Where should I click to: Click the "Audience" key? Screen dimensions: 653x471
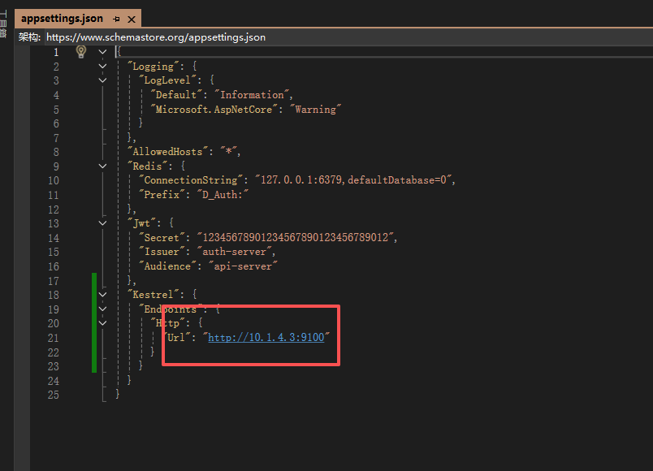coord(167,266)
